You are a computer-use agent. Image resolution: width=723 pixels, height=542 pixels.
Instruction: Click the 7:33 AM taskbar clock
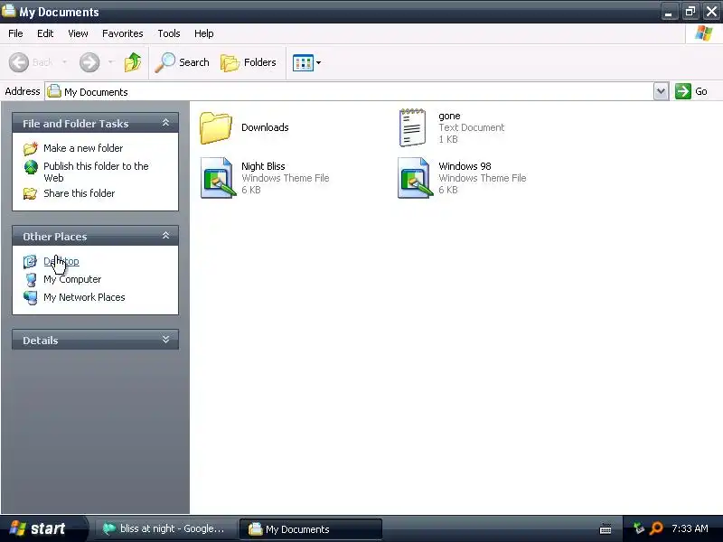690,528
